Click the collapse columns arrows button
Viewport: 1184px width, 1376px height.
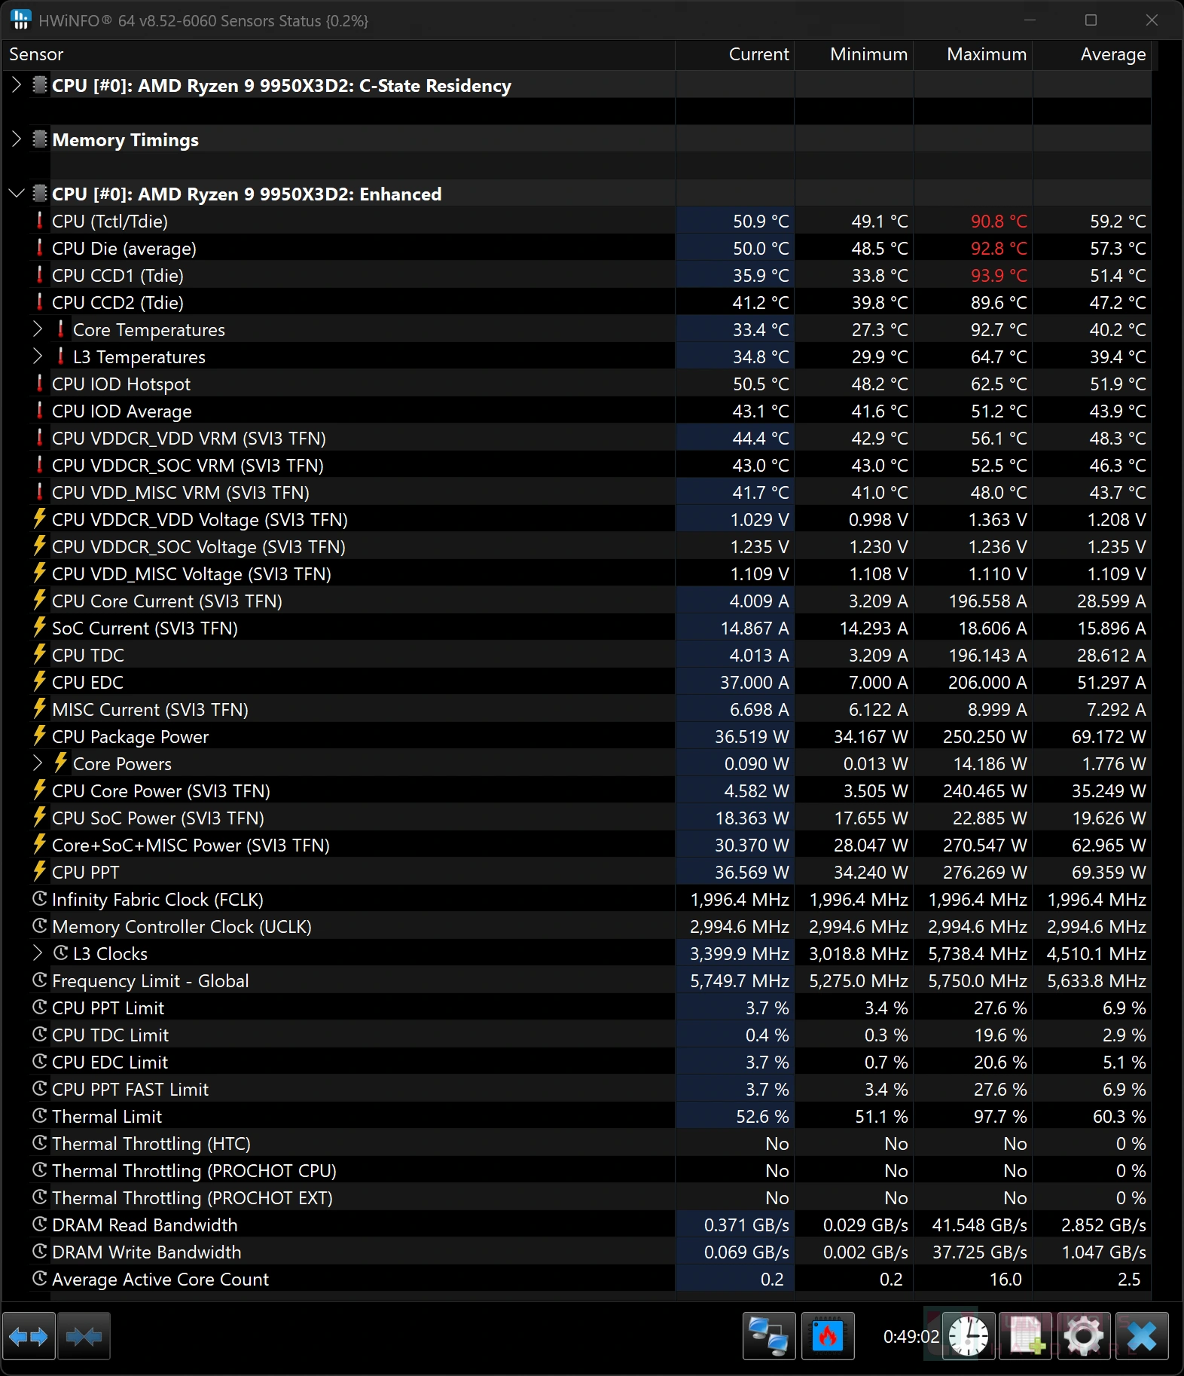84,1336
